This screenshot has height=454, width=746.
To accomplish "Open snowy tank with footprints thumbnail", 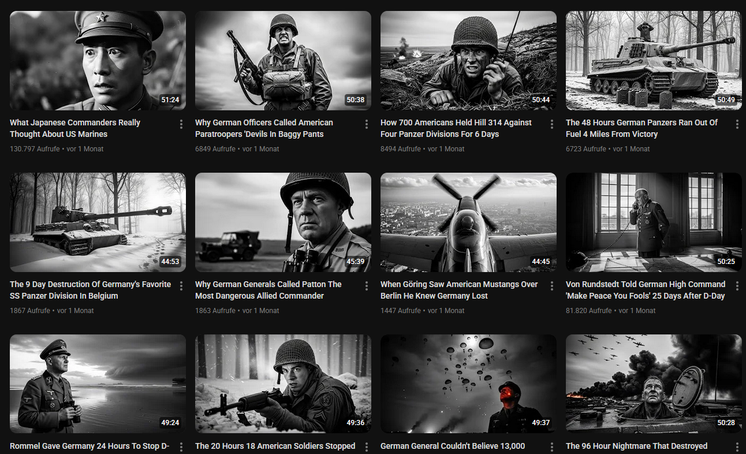I will pos(98,222).
